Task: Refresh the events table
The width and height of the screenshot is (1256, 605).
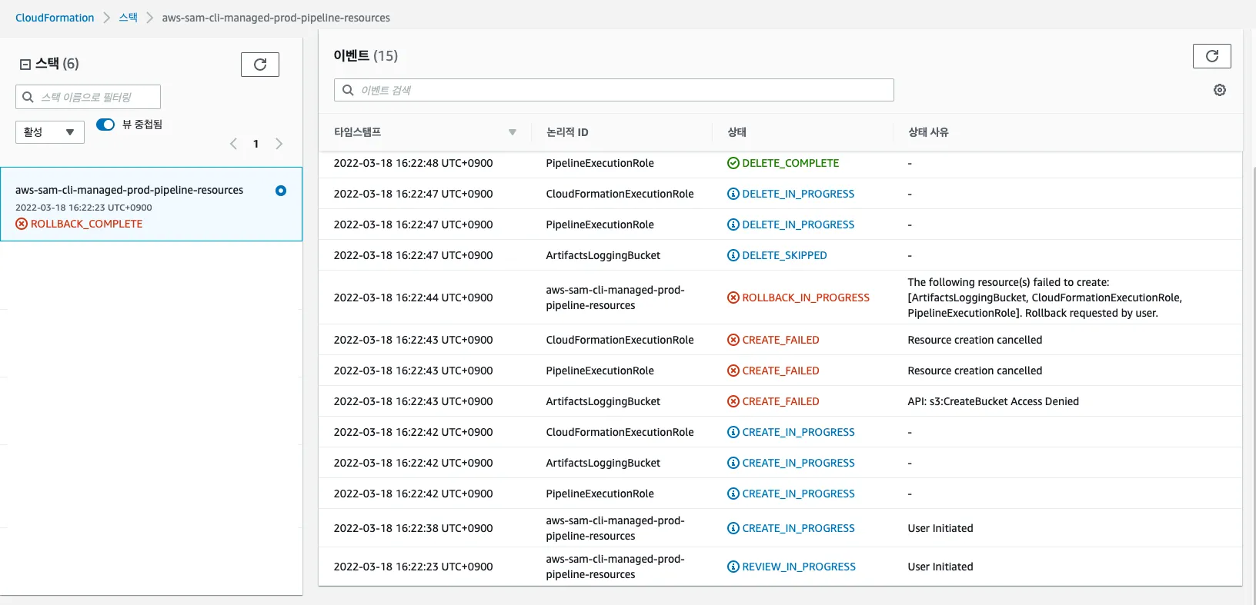Action: [1211, 56]
